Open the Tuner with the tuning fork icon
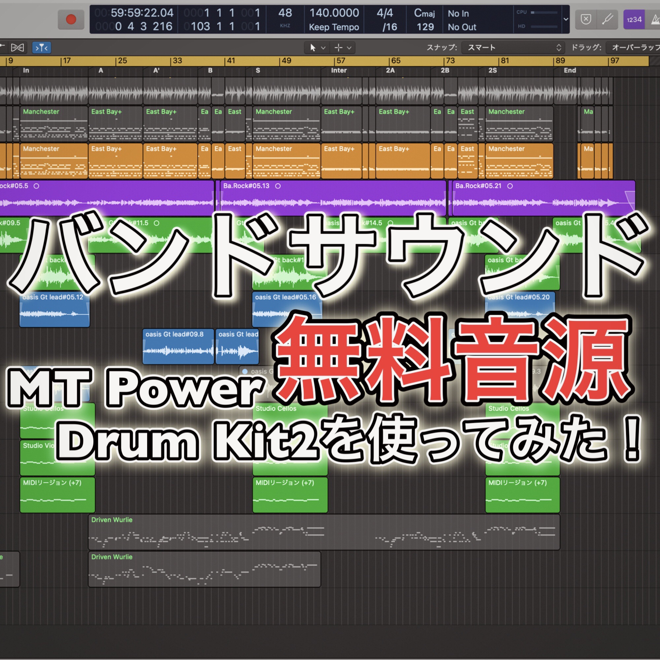The width and height of the screenshot is (660, 660). [x=608, y=19]
